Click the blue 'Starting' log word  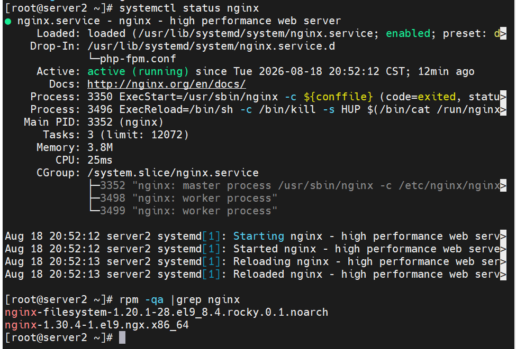[259, 237]
